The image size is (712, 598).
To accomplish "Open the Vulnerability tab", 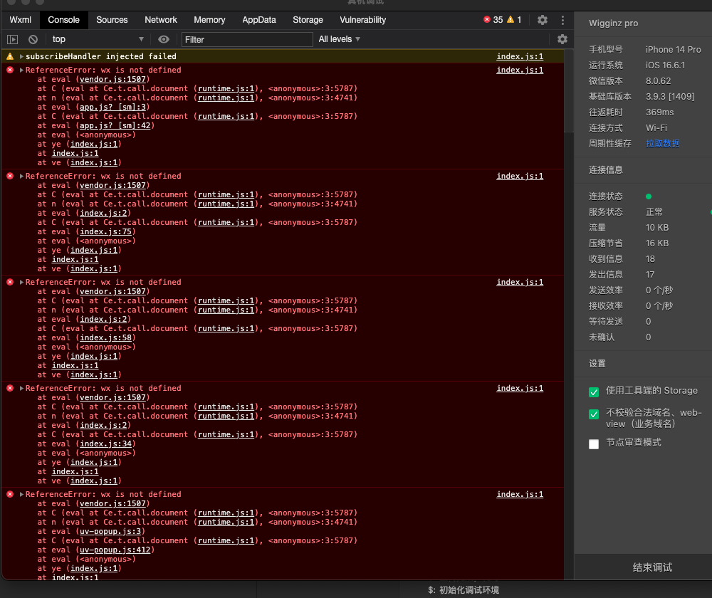I will point(363,20).
